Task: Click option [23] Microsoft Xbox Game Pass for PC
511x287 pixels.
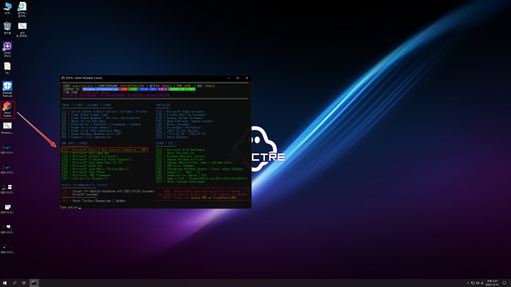Action: point(92,163)
